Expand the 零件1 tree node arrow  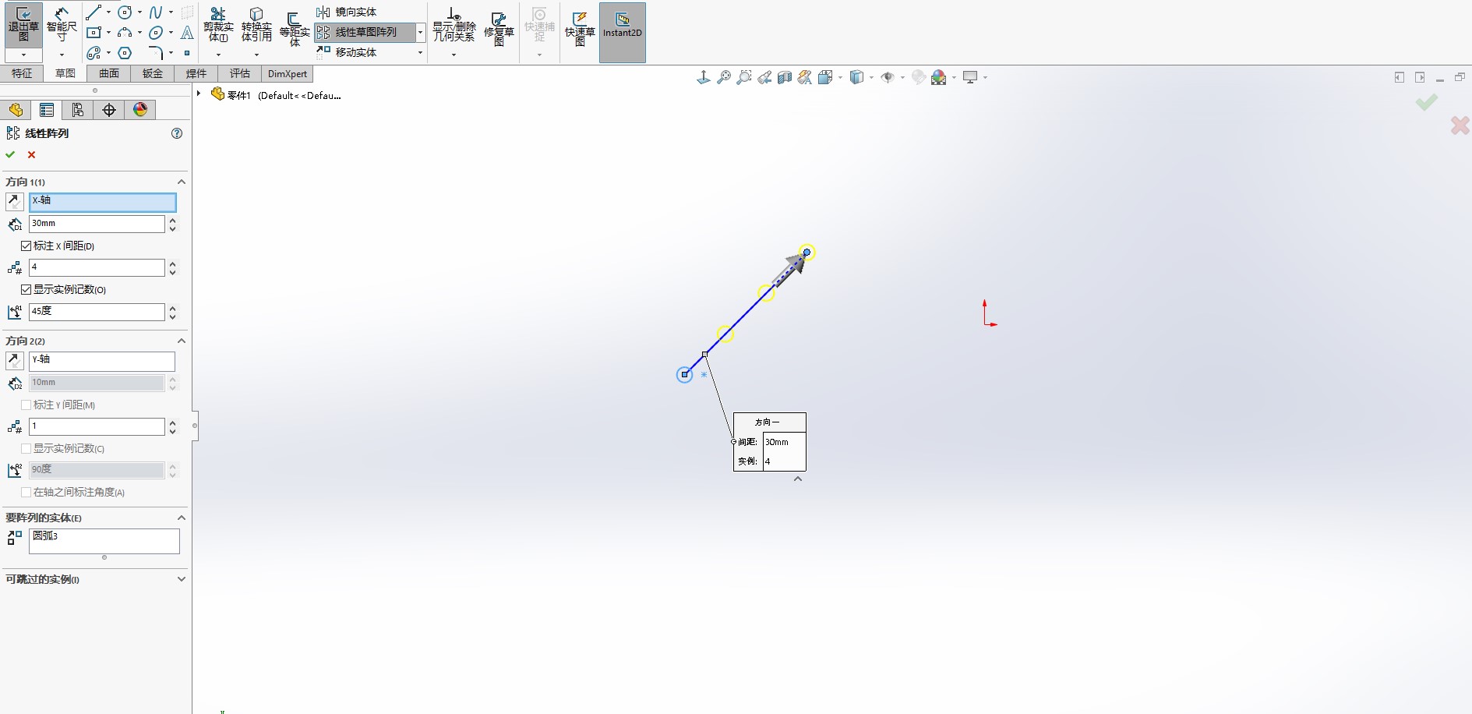pyautogui.click(x=199, y=94)
